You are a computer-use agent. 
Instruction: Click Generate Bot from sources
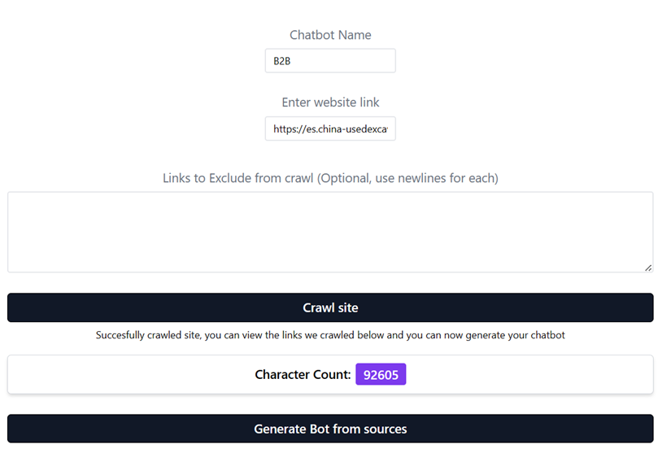pyautogui.click(x=330, y=429)
